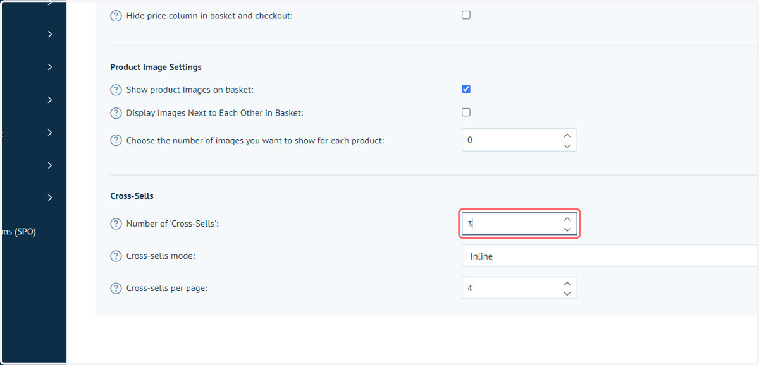Uncheck Show product images on basket

[466, 89]
